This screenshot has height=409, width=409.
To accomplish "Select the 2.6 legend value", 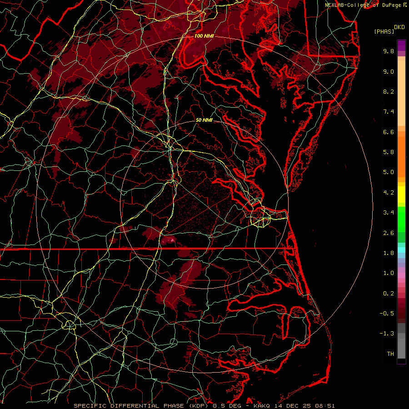I will 389,233.
